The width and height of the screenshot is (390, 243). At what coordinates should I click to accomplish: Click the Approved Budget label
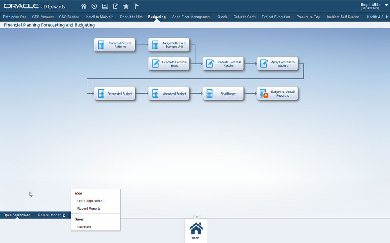click(x=174, y=94)
